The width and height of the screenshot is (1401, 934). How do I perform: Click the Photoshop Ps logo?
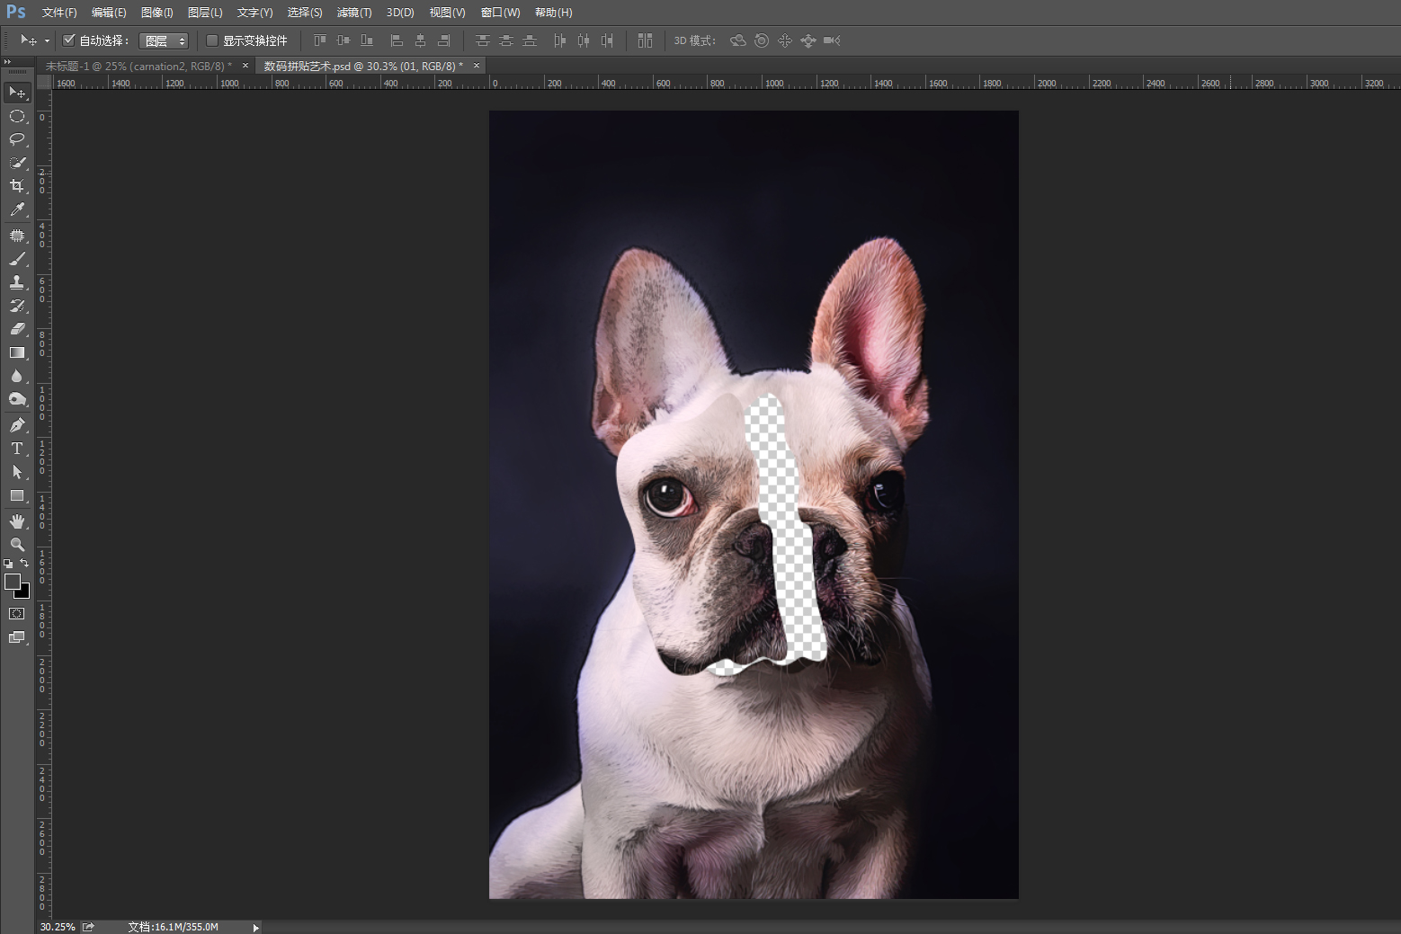coord(16,12)
